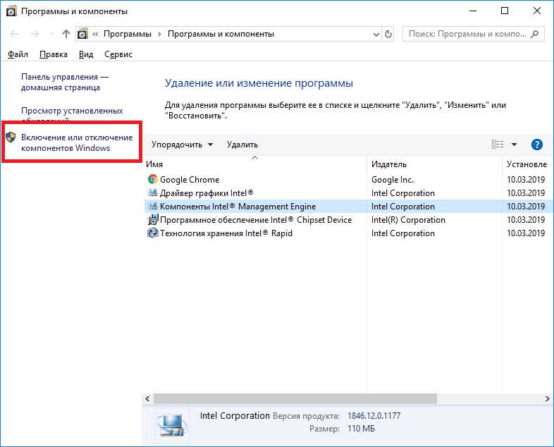Screen dimensions: 554x447
Task: Open the Вид menu
Action: tap(86, 54)
